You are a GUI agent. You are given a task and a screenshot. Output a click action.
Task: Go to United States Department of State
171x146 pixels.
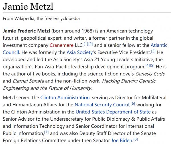click(113, 112)
